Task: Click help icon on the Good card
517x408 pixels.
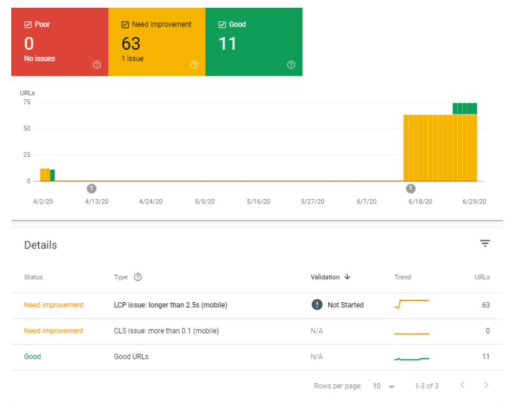Action: coord(291,65)
